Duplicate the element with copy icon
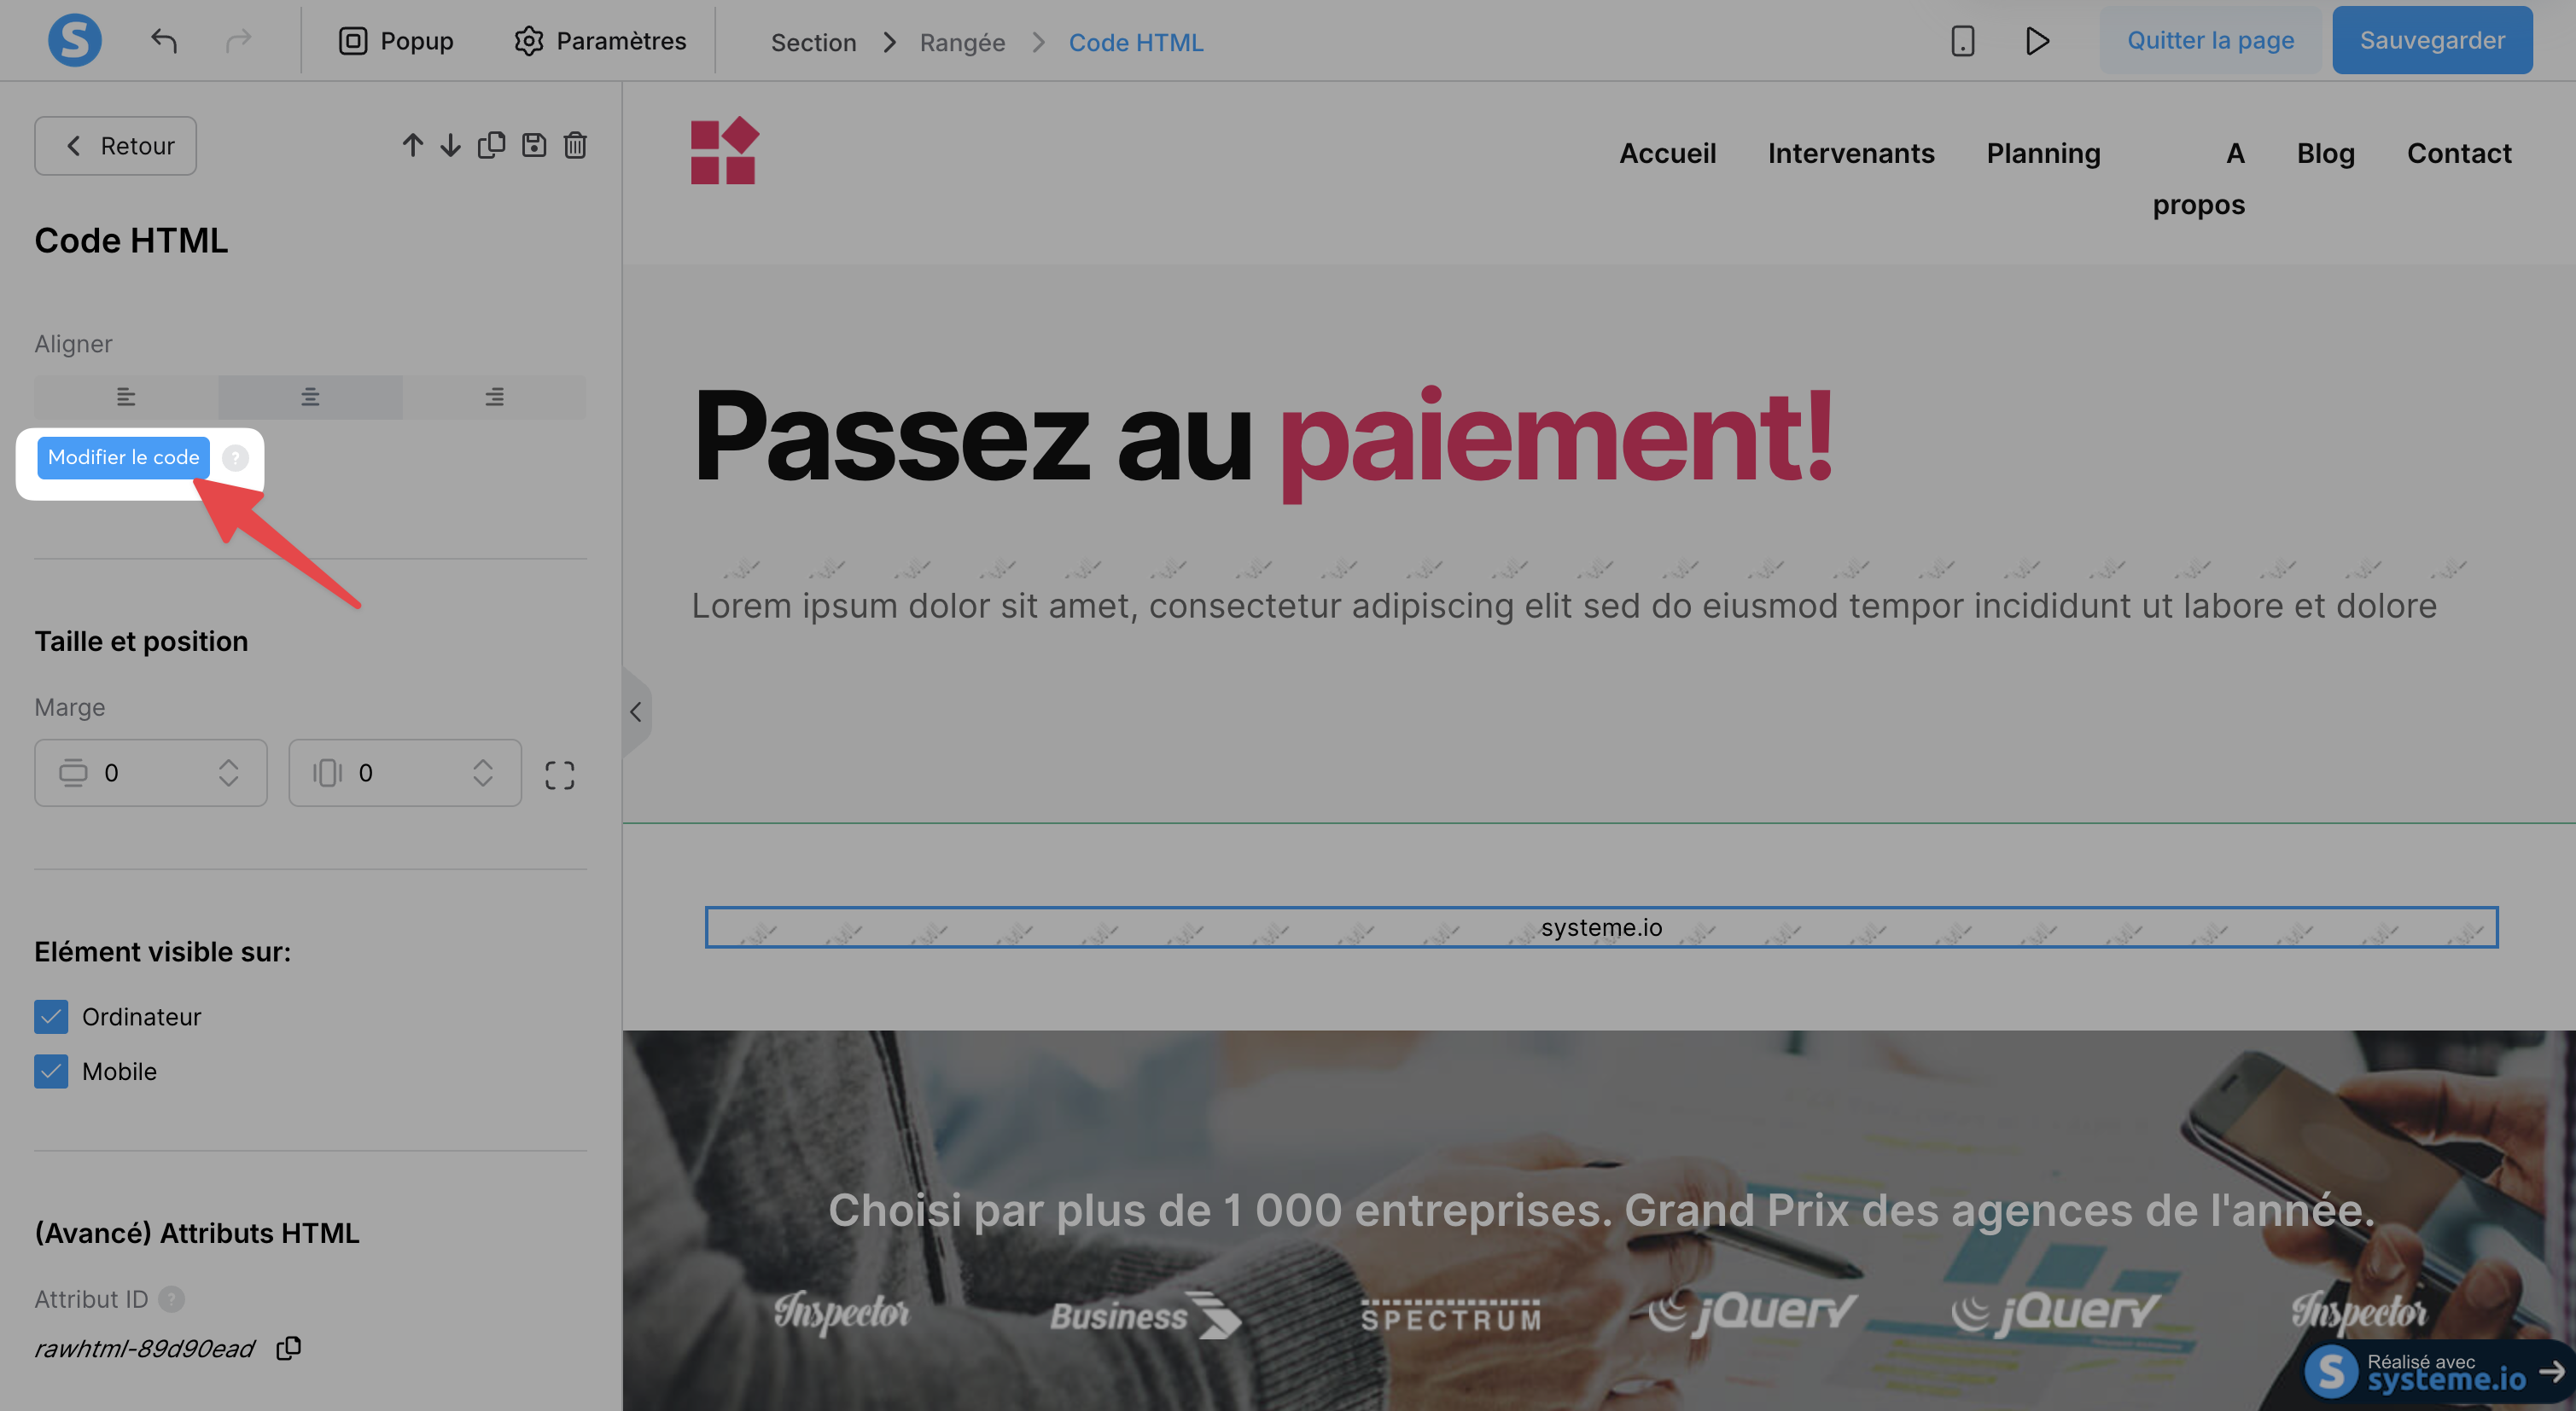This screenshot has width=2576, height=1411. coord(491,146)
